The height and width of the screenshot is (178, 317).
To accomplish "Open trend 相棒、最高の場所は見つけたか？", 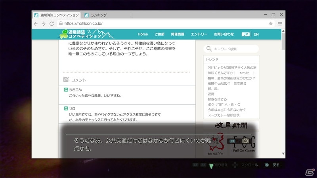I will [231, 78].
